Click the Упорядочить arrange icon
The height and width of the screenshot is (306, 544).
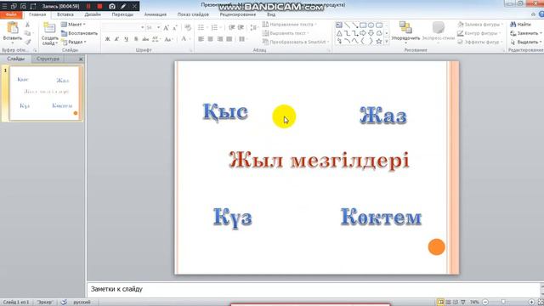(405, 27)
